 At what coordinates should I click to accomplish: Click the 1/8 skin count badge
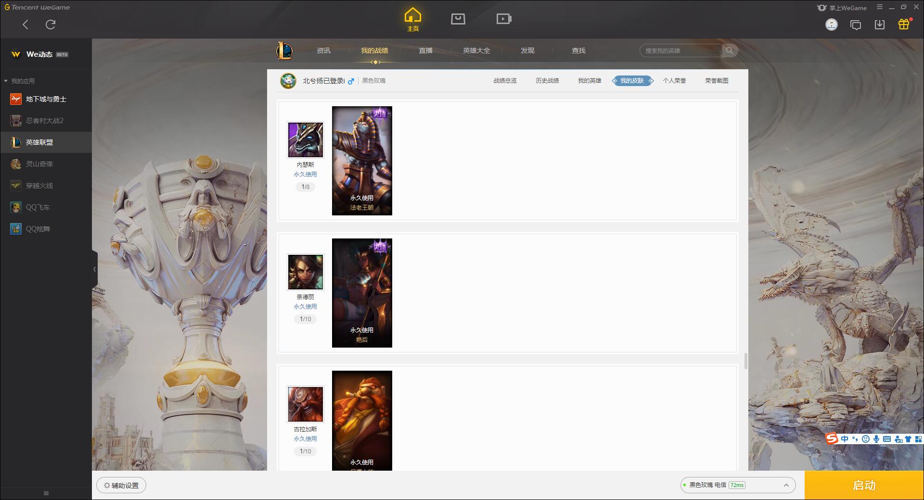pos(306,187)
